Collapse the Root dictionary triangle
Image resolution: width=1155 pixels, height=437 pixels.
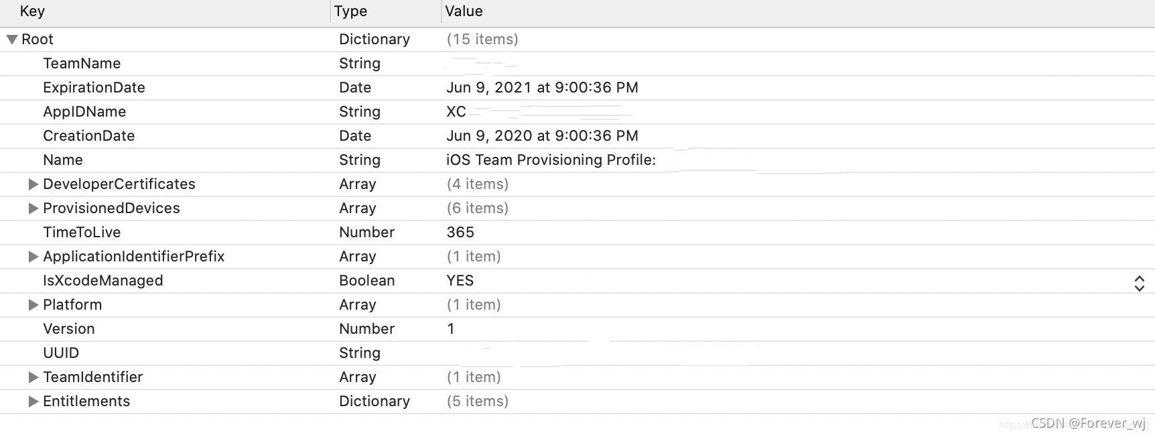coord(12,40)
